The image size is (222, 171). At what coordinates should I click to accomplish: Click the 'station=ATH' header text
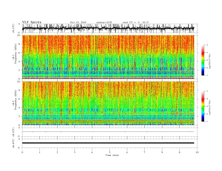104,22
